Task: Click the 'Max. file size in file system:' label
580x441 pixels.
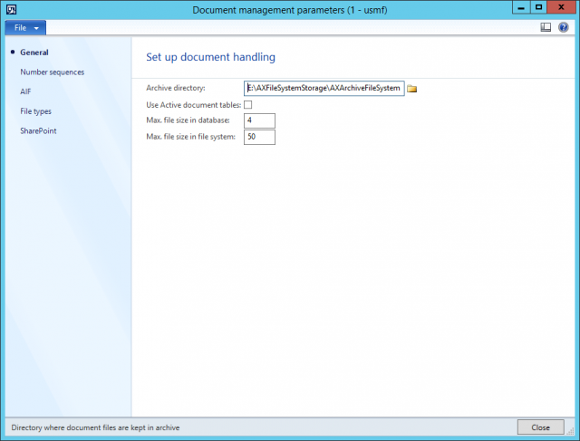Action: tap(190, 137)
